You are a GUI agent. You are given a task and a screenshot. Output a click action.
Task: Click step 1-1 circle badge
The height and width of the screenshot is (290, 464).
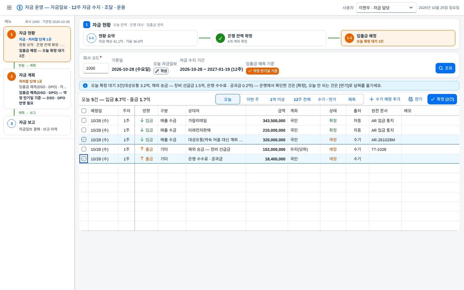[91, 38]
